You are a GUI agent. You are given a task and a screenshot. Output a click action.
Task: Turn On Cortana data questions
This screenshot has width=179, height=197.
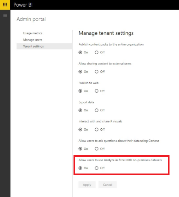(80, 149)
